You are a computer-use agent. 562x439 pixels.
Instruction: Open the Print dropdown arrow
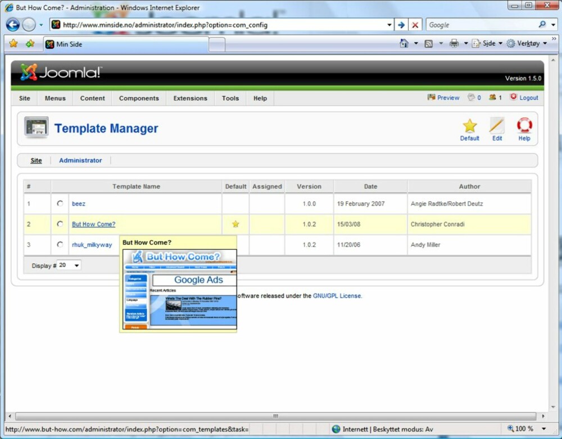click(x=466, y=43)
